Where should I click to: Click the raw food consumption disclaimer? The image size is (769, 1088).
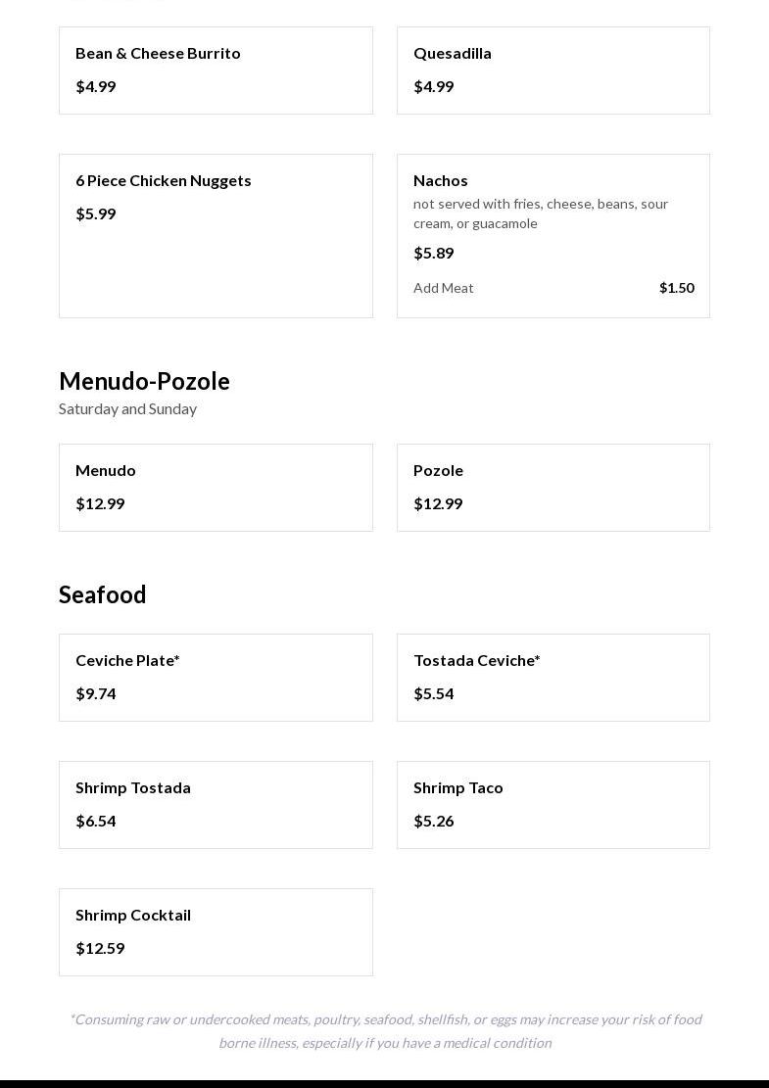pos(385,1031)
